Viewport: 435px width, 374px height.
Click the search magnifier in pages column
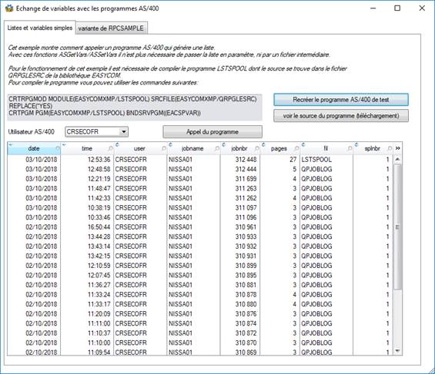296,148
